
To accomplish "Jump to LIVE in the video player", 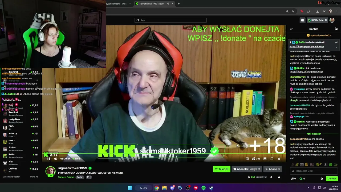I will (76, 159).
